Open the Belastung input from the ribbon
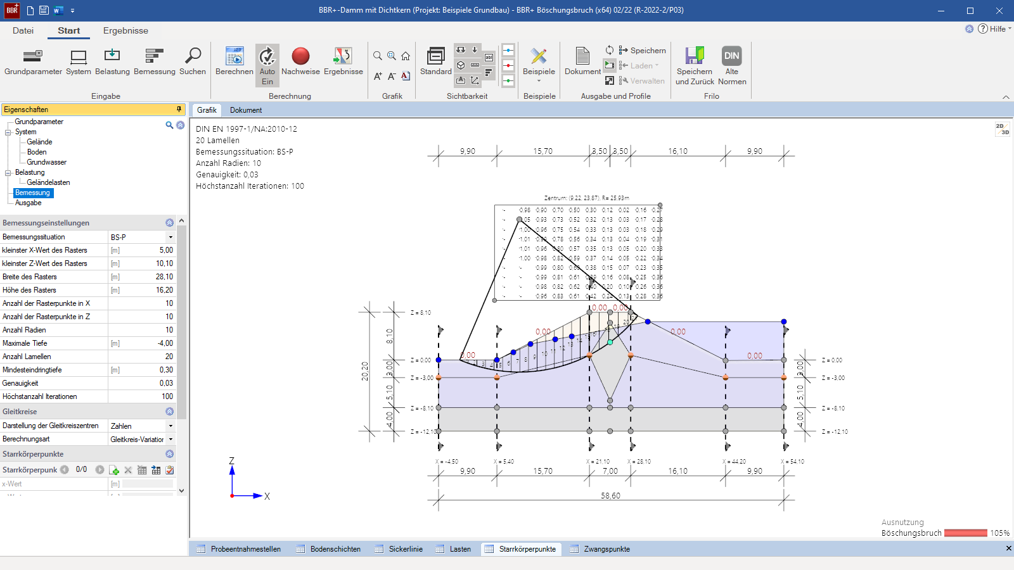The width and height of the screenshot is (1014, 570). [112, 62]
